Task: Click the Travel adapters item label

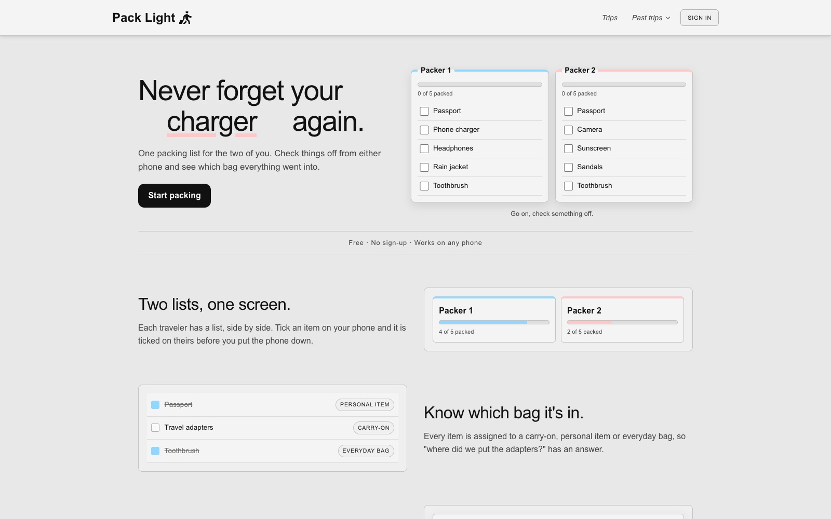Action: [189, 428]
